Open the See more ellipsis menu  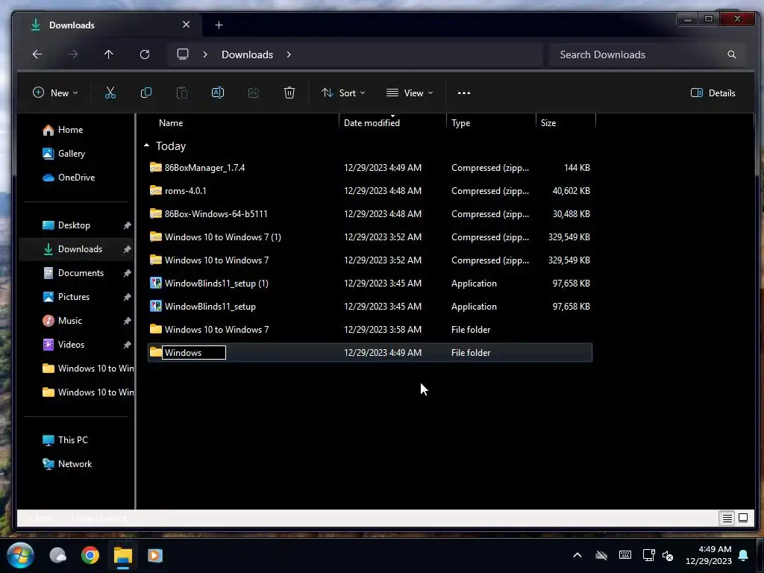[x=464, y=93]
